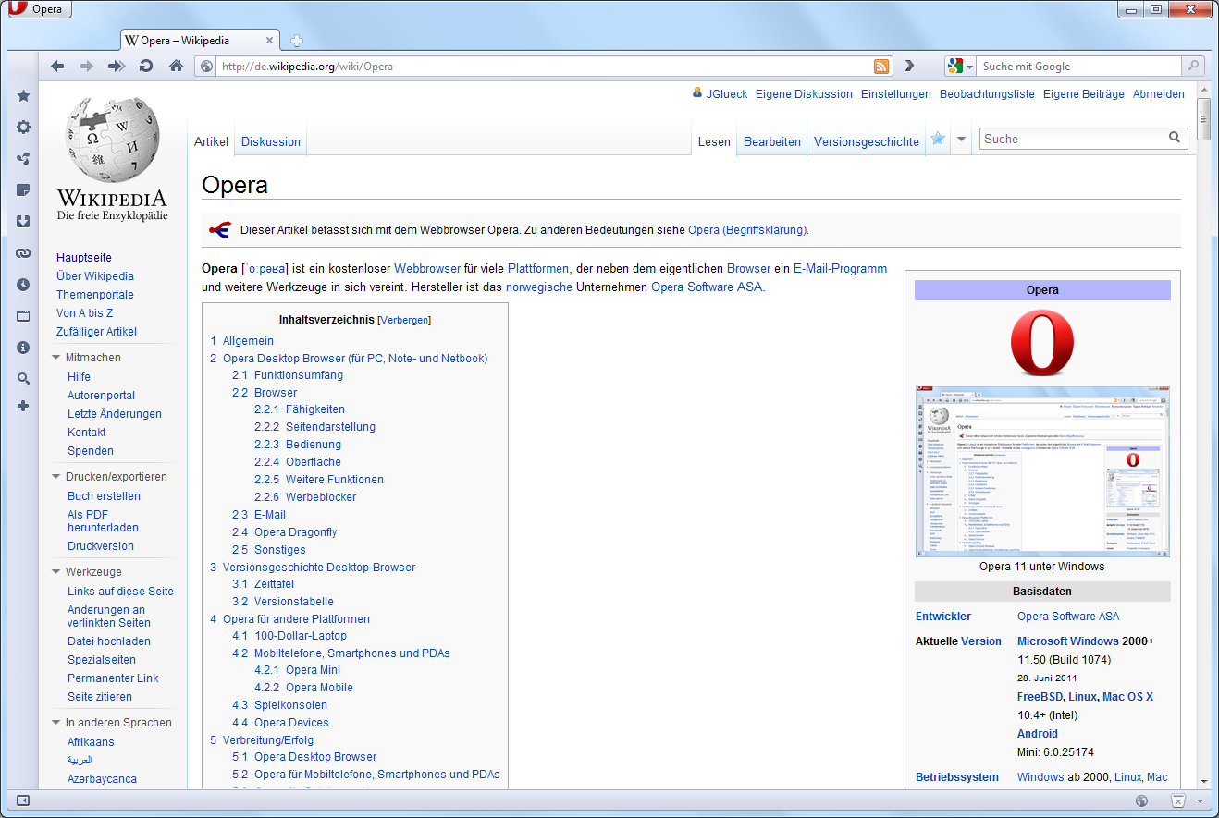Open the Notes panel in Opera's sidebar
The height and width of the screenshot is (818, 1219).
point(24,190)
